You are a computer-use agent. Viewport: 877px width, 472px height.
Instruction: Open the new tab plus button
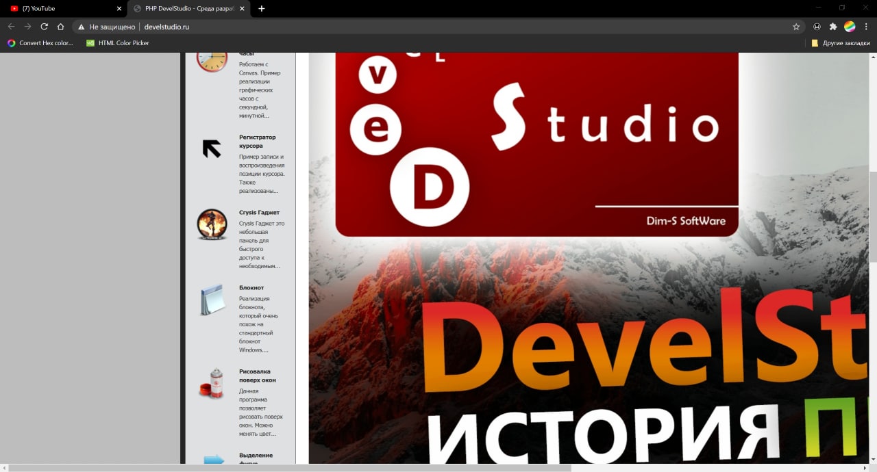tap(262, 9)
